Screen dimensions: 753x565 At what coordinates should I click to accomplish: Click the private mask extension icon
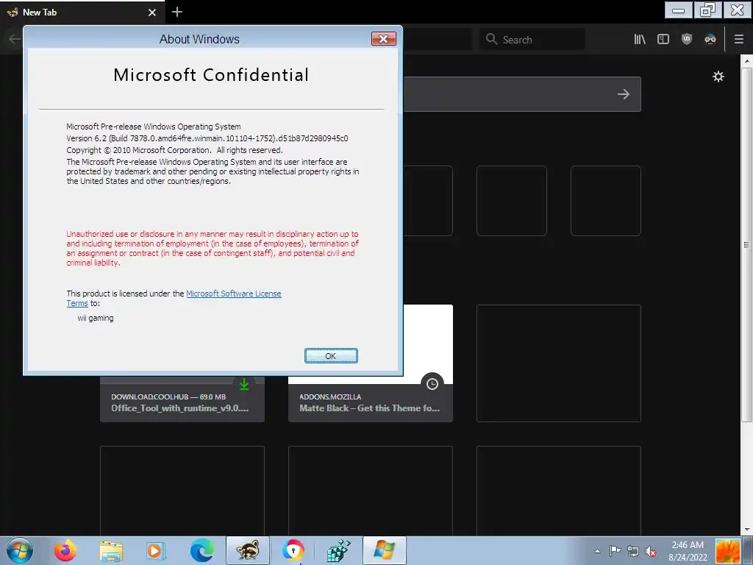[x=710, y=40]
